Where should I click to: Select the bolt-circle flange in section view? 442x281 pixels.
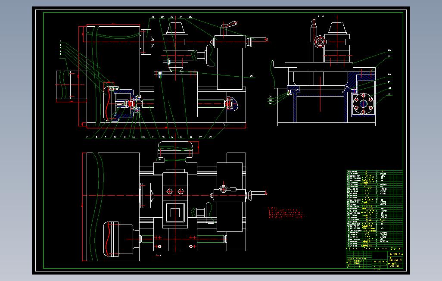(363, 104)
